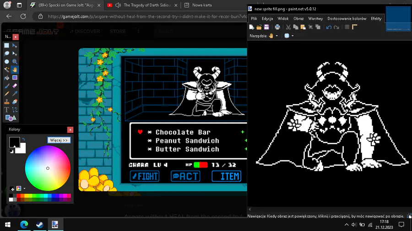Open the palette options dropdown arrow

click(24, 188)
